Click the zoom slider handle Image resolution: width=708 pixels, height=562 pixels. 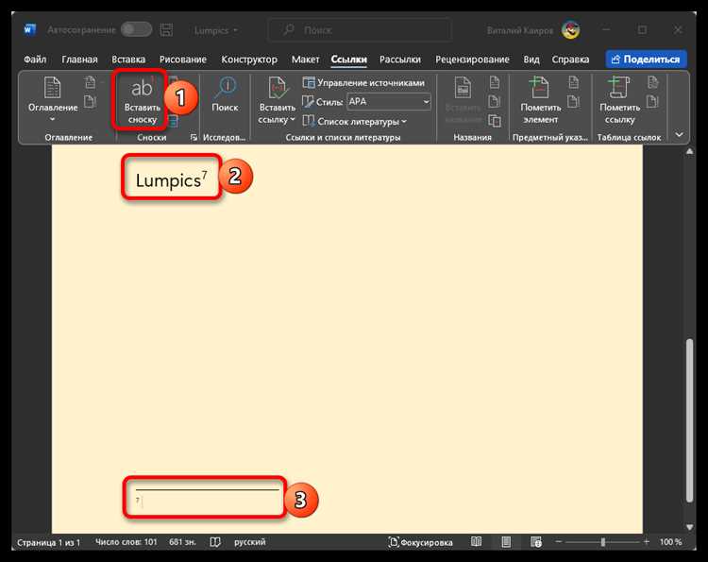tap(603, 541)
